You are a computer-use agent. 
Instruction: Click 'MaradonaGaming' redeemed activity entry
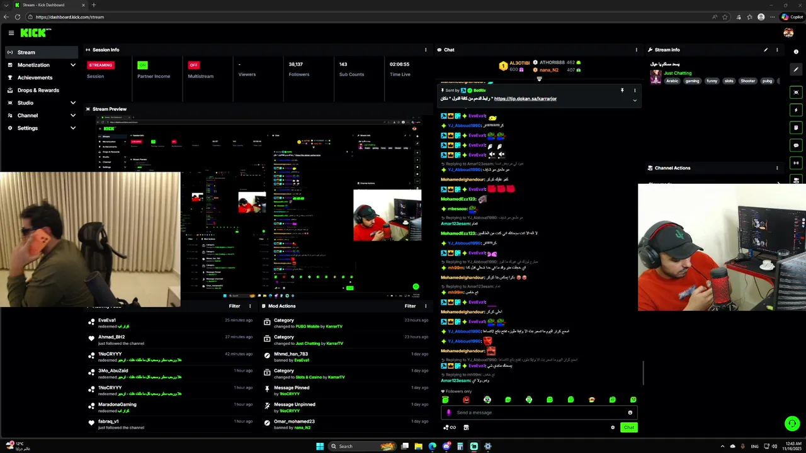tap(170, 407)
